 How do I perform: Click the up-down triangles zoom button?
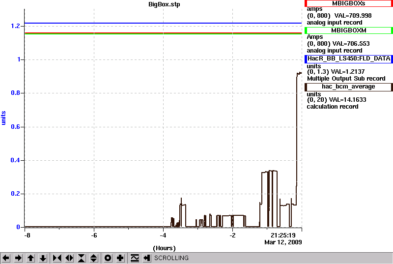point(94,258)
